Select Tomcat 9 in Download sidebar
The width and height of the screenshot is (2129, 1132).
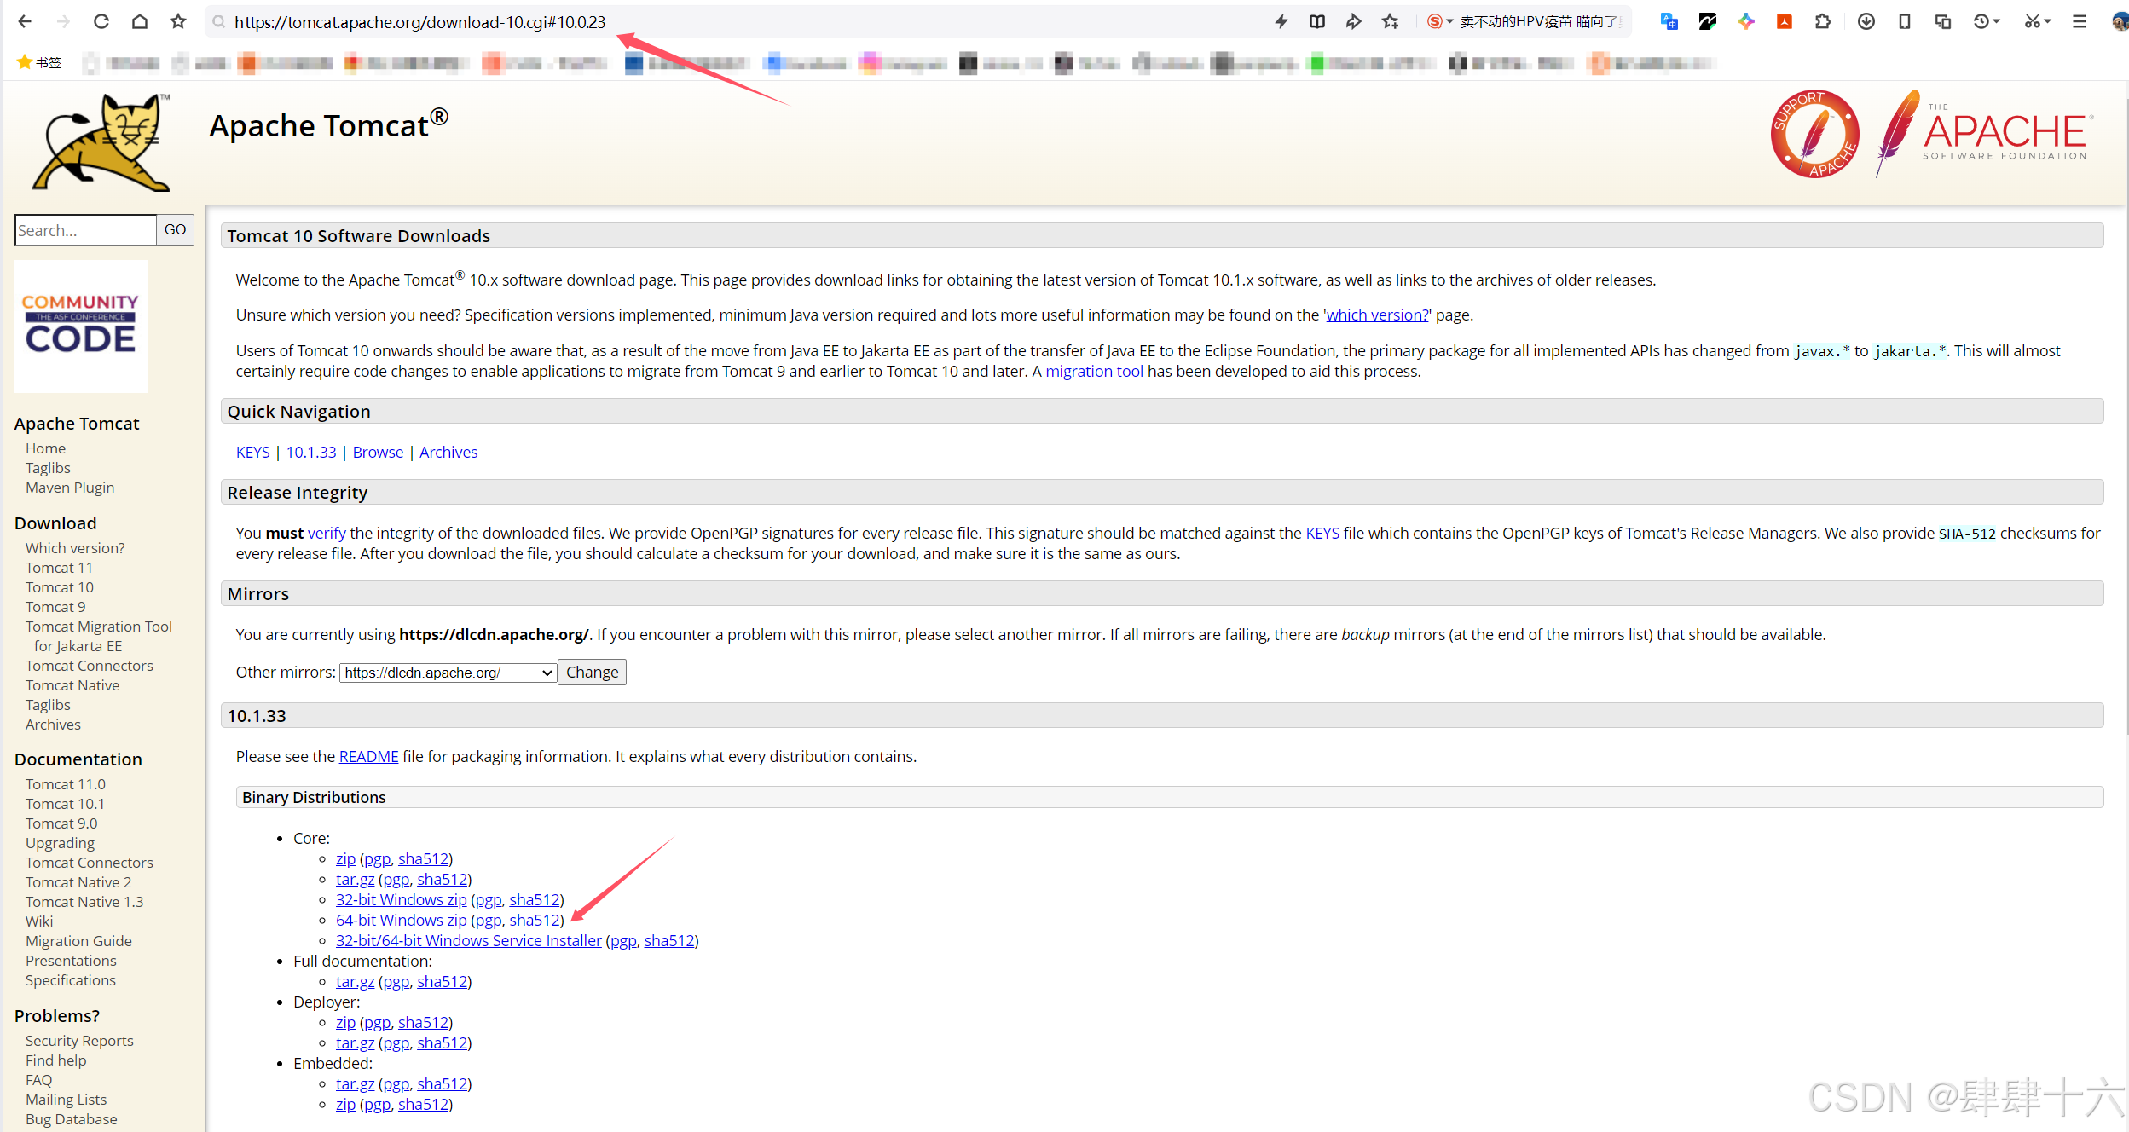pos(55,606)
